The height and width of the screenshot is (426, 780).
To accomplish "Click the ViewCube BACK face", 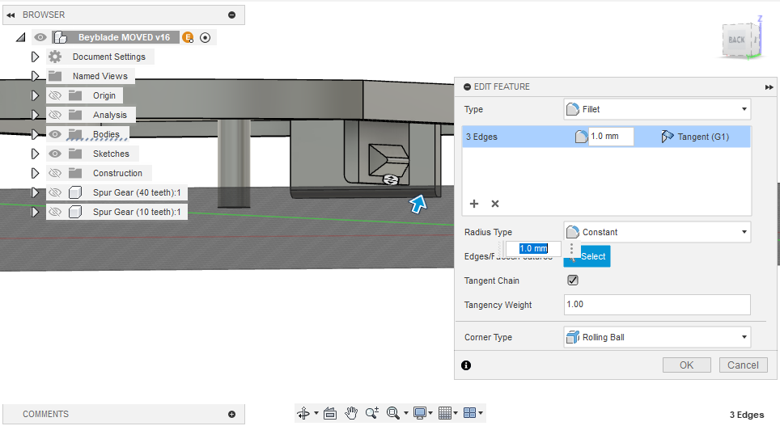I will (x=736, y=40).
